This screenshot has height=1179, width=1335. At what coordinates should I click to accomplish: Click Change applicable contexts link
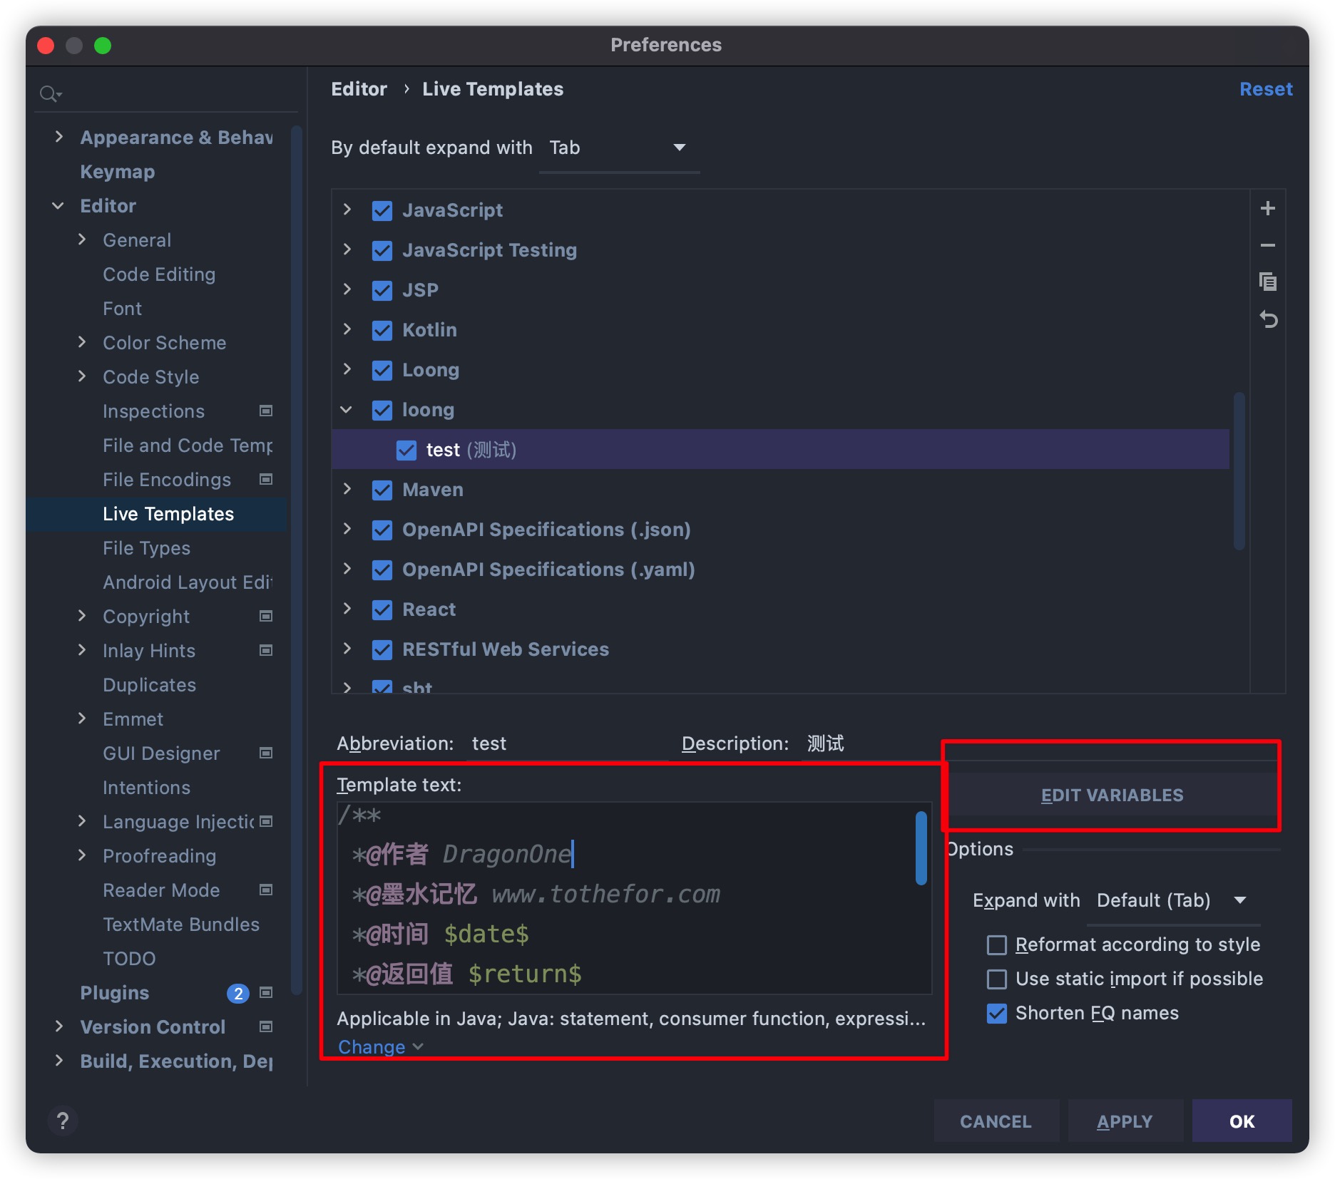point(380,1046)
